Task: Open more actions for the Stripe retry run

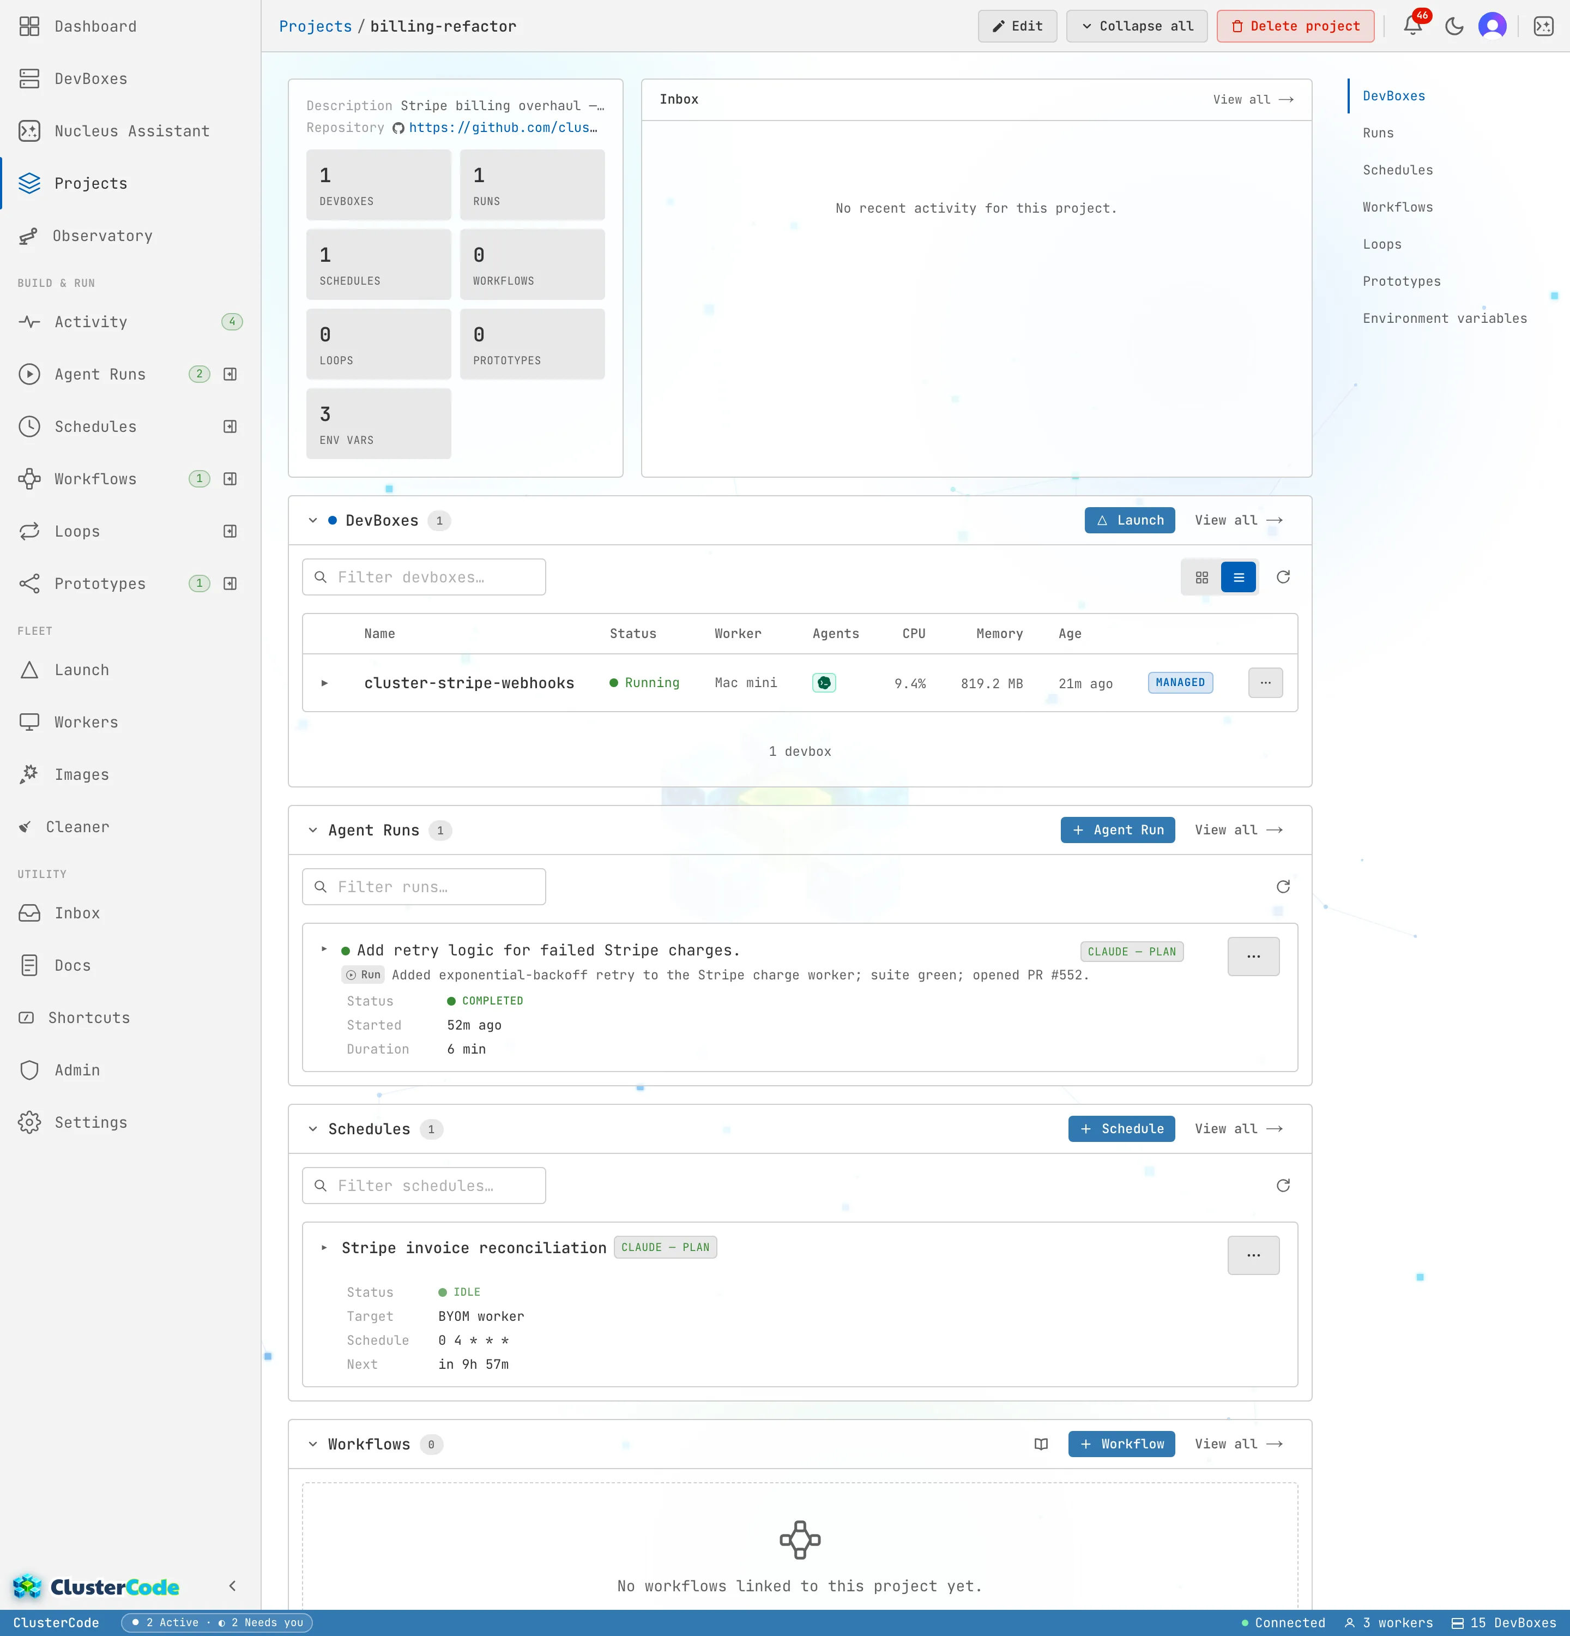Action: coord(1253,957)
